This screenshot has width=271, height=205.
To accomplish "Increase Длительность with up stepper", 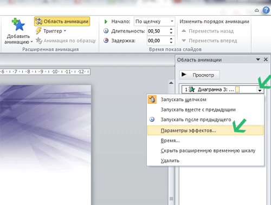I will coord(171,29).
